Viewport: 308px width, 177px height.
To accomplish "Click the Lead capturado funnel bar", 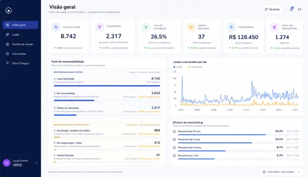I will 107,86.
